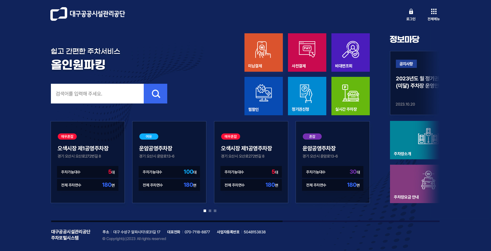Select the second carousel dot
The image size is (491, 251).
pyautogui.click(x=210, y=211)
